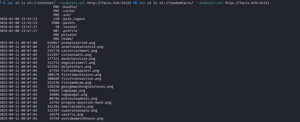Click the dollar sign shell prompt
The image size is (300, 122).
4,3
